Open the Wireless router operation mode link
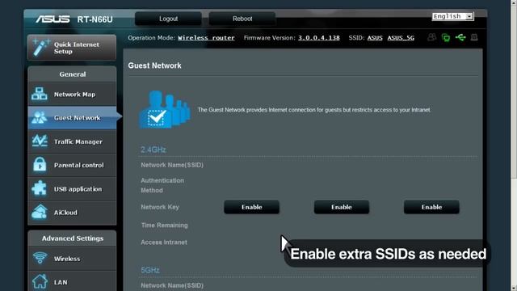 pos(207,38)
